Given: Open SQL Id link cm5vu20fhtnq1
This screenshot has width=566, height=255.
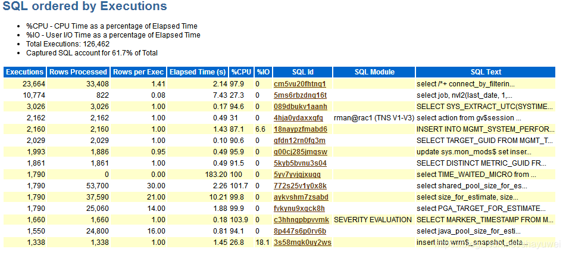Looking at the screenshot, I should [x=300, y=84].
